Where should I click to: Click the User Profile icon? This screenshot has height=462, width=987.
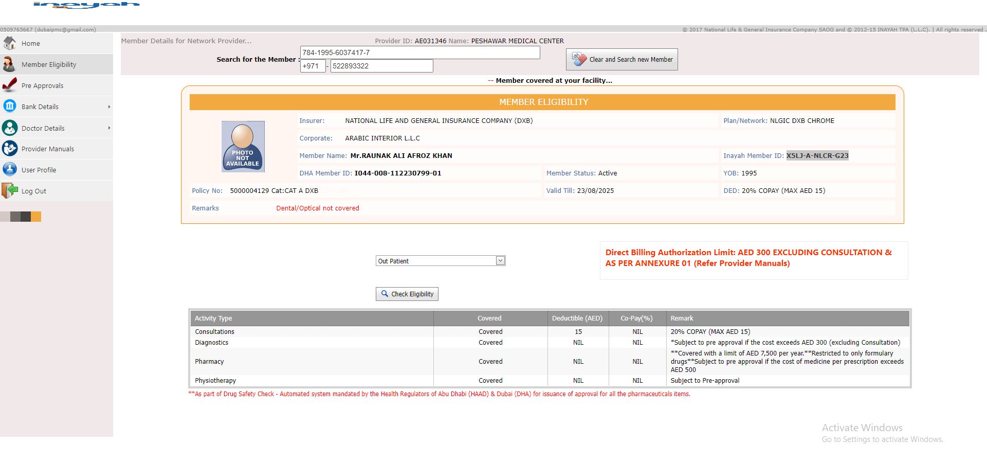[x=9, y=169]
